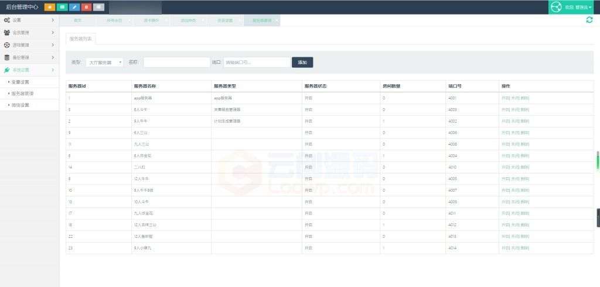This screenshot has height=287, width=600.
Task: Click the refresh icon at top right
Action: (x=589, y=20)
